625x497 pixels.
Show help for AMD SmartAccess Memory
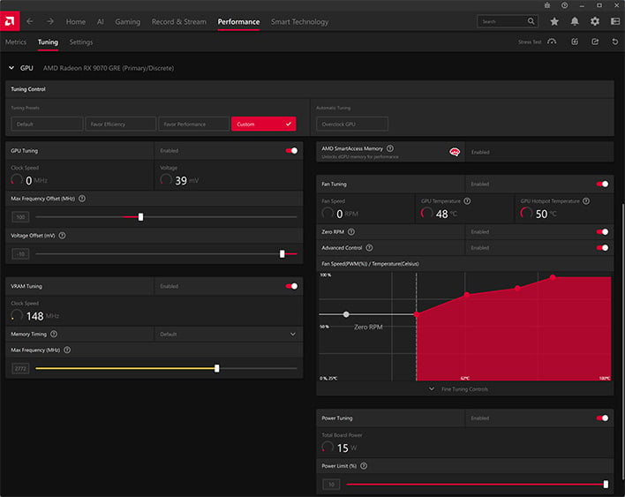pyautogui.click(x=390, y=148)
